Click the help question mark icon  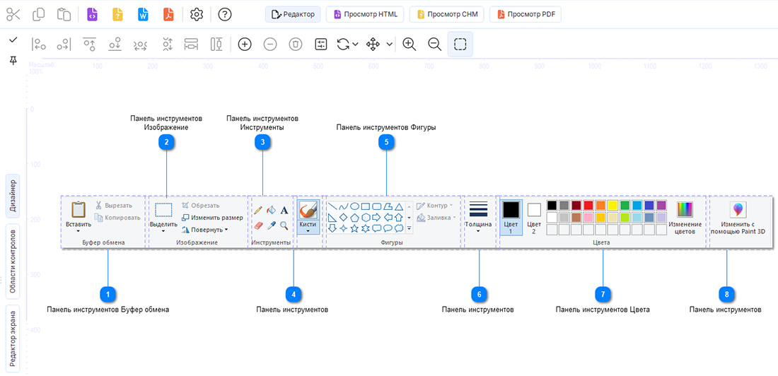(225, 14)
